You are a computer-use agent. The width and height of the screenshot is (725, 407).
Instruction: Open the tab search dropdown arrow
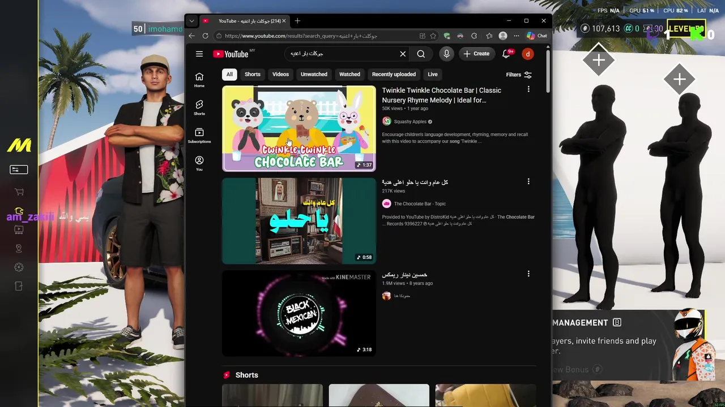pos(191,21)
